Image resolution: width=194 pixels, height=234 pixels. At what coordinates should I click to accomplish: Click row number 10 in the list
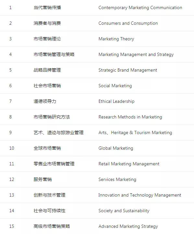[x=12, y=148]
